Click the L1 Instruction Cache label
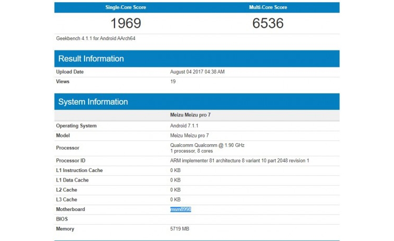Screen dimensions: 394x241 79,170
